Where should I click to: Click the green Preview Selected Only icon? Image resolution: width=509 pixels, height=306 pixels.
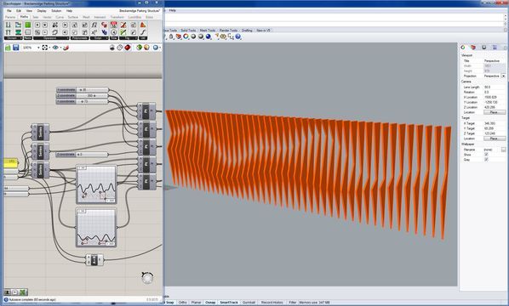(x=139, y=48)
